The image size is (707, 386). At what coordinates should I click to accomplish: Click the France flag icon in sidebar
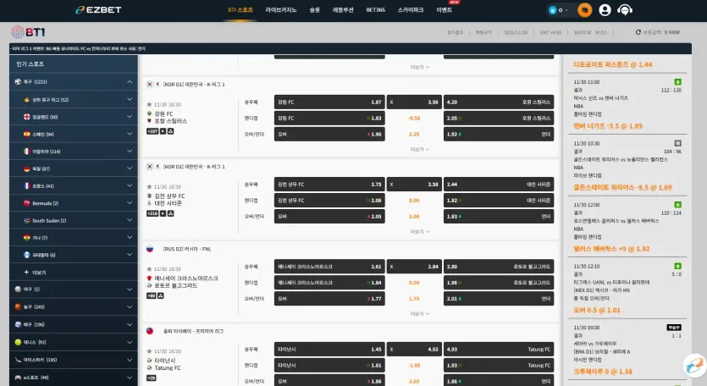[x=26, y=185]
